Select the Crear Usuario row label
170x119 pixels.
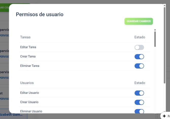tap(29, 102)
